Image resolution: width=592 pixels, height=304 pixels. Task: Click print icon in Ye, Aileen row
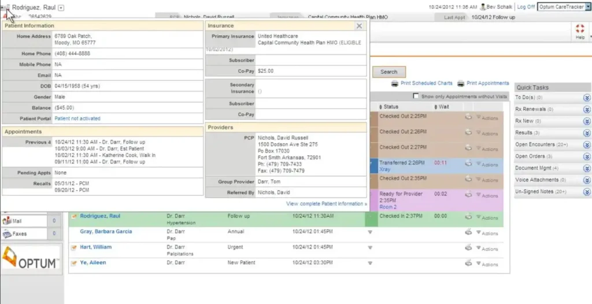click(468, 263)
